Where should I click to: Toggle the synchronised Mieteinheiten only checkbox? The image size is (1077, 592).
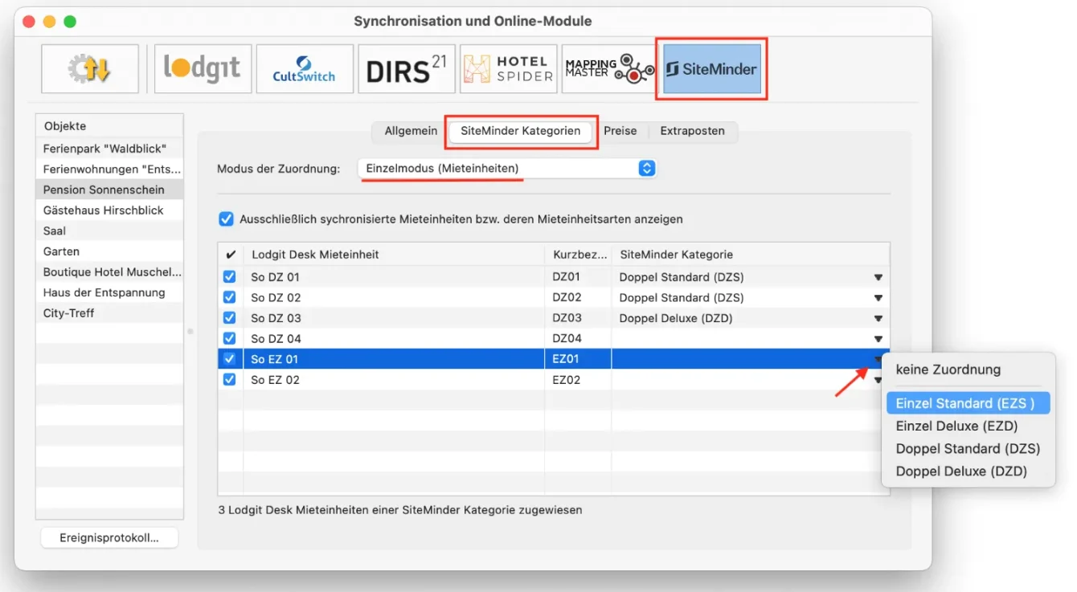click(x=226, y=218)
